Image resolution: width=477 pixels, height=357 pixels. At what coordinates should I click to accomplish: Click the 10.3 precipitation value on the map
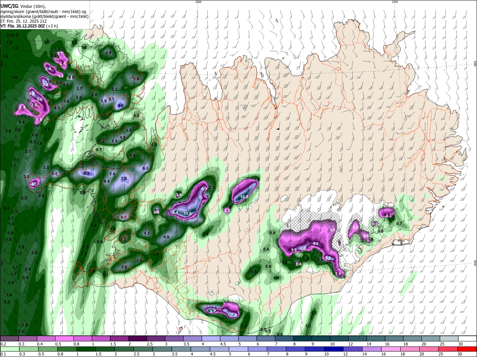click(244, 197)
